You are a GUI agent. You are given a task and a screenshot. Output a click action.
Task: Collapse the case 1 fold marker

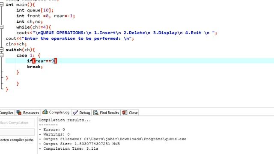pos(1,55)
